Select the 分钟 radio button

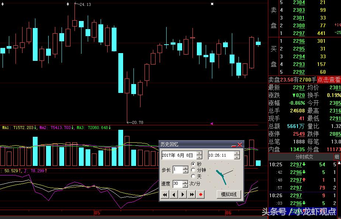click(x=194, y=170)
